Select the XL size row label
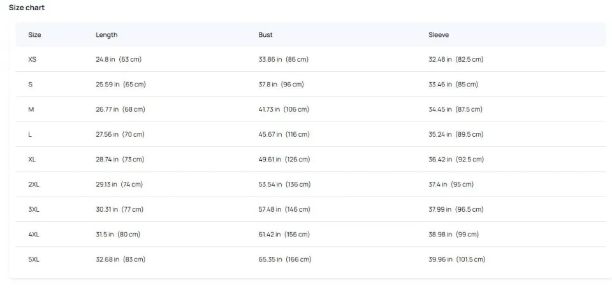 33,160
